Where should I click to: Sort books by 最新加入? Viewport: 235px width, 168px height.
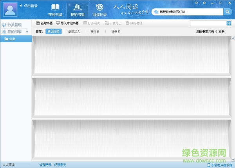(74, 31)
